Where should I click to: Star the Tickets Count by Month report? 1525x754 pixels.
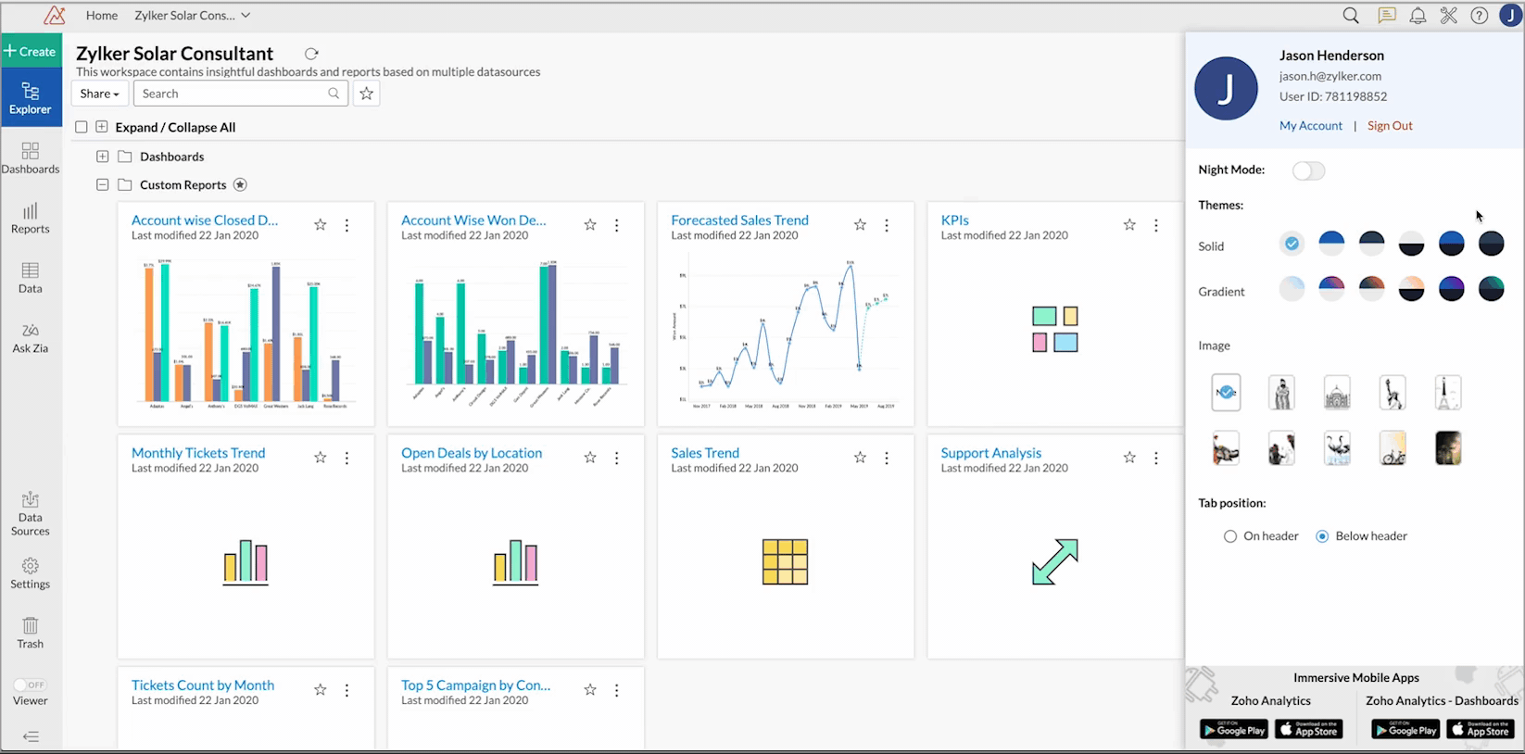[321, 689]
